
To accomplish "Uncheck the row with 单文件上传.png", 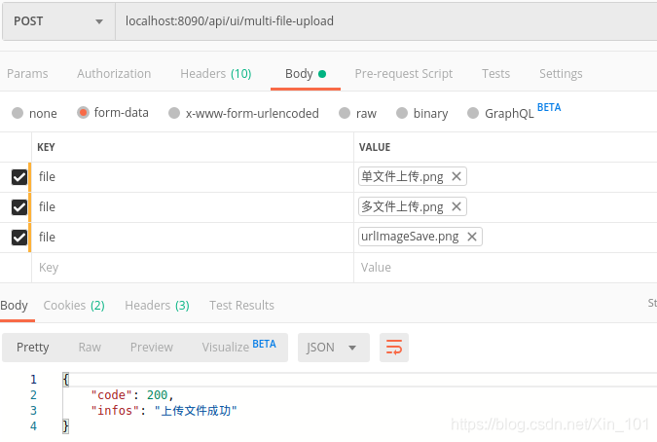I will pos(19,177).
